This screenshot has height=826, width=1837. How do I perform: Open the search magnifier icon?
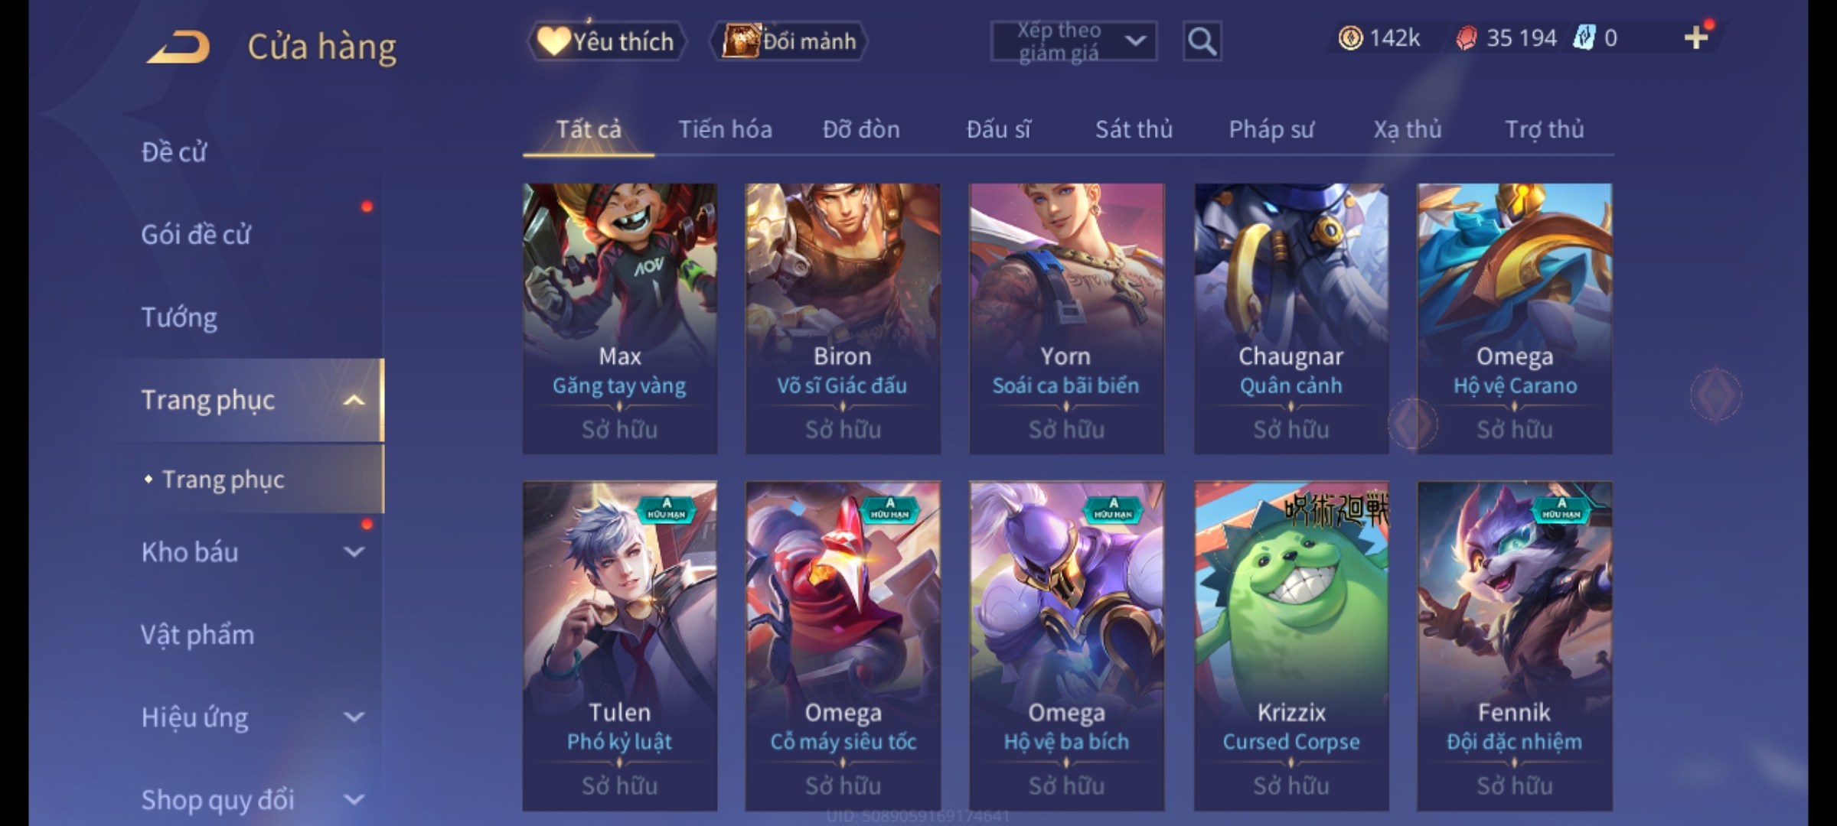[x=1202, y=41]
